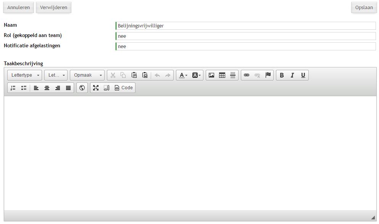Click the Naam input field
The height and width of the screenshot is (224, 379).
point(246,26)
